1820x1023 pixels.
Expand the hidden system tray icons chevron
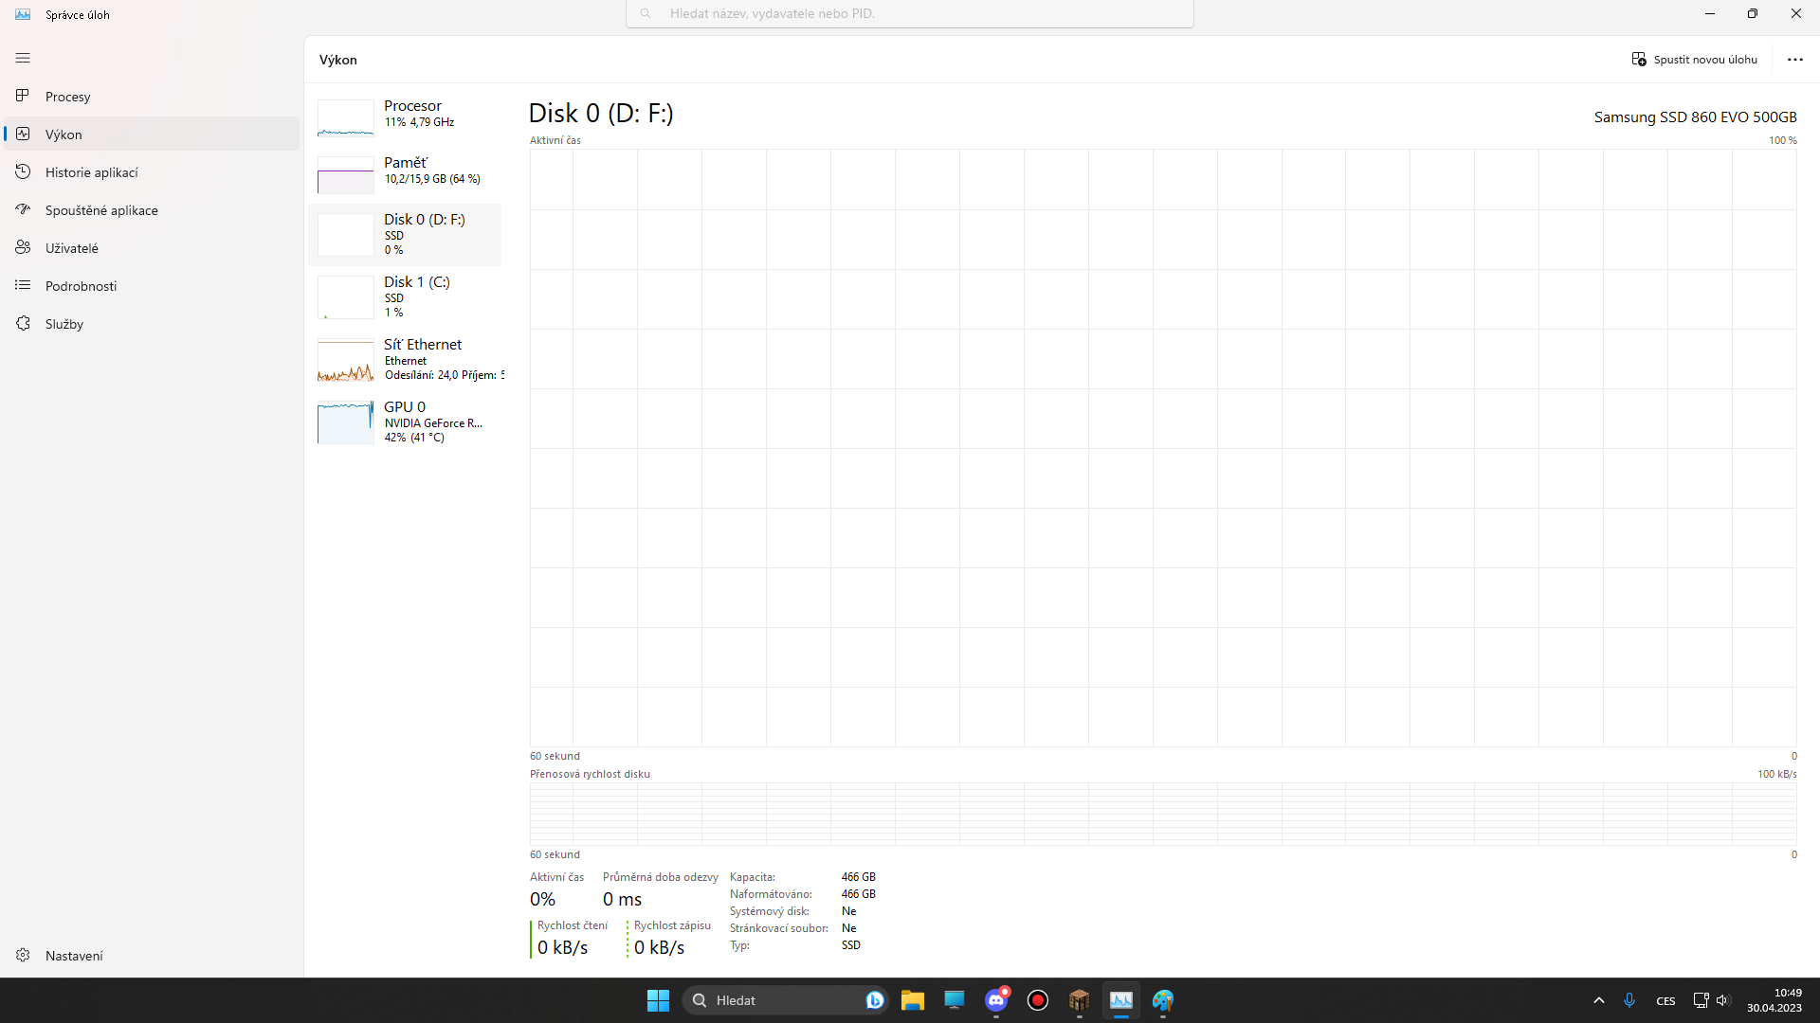tap(1598, 1000)
